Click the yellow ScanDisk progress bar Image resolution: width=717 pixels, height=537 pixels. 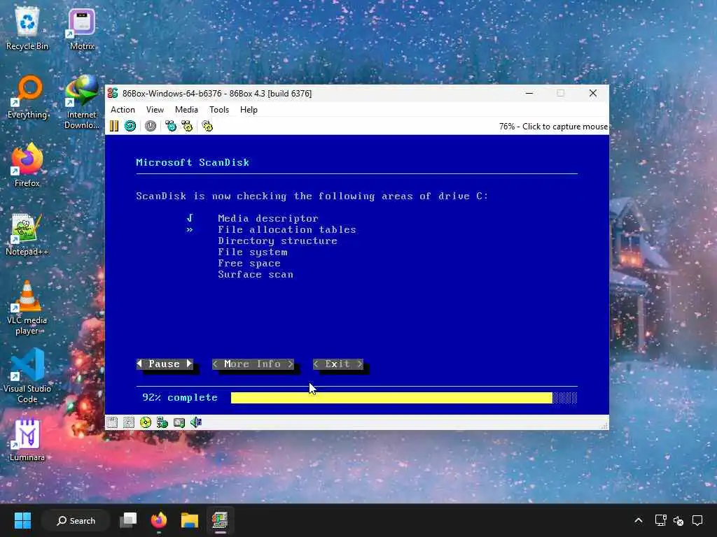(x=391, y=398)
